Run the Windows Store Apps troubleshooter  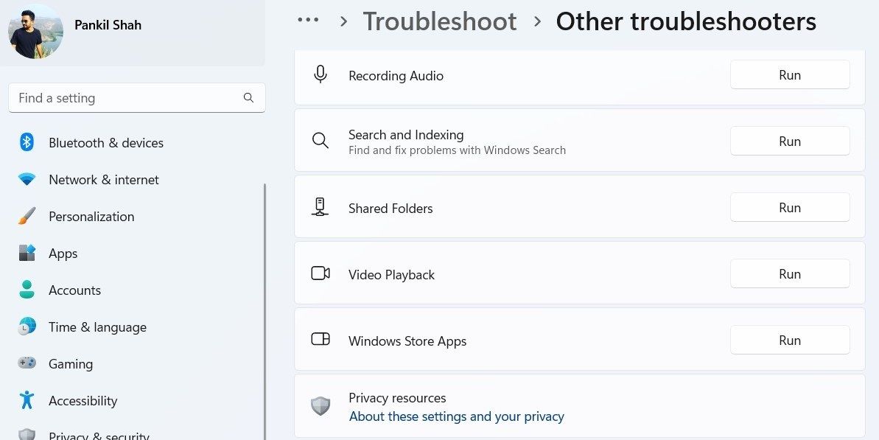(x=790, y=340)
